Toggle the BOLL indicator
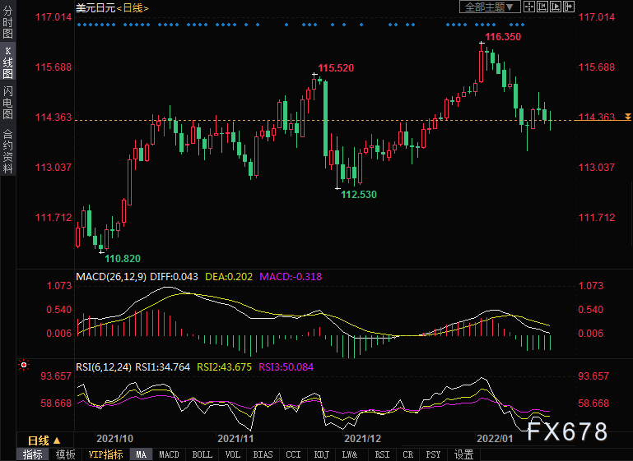The height and width of the screenshot is (461, 633). (x=202, y=454)
